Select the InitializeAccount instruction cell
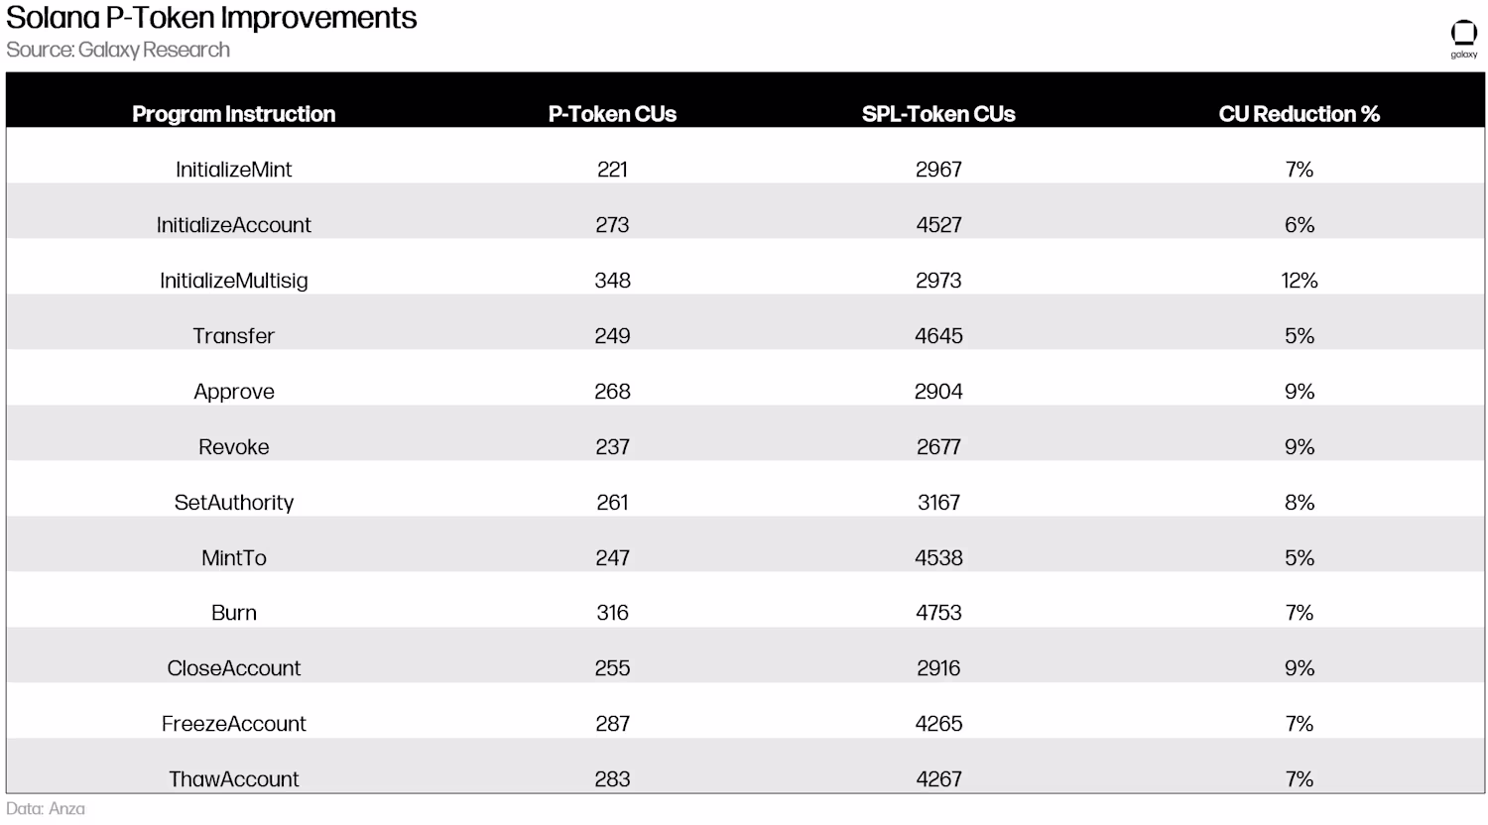1488x825 pixels. click(233, 225)
